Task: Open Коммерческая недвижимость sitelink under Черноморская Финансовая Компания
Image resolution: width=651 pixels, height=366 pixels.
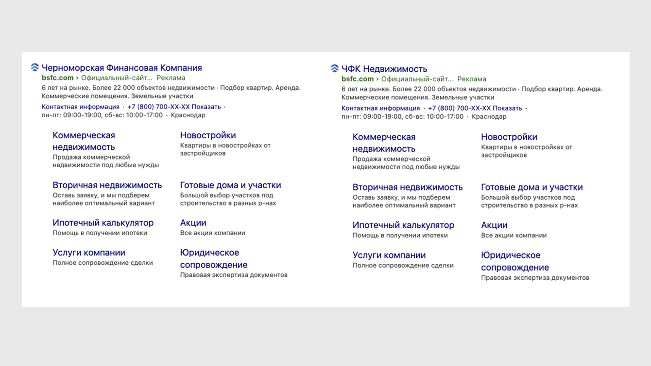Action: click(x=84, y=141)
